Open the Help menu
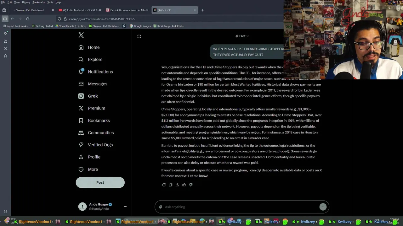Screen dimensions: 403x226 (x=58, y=2)
